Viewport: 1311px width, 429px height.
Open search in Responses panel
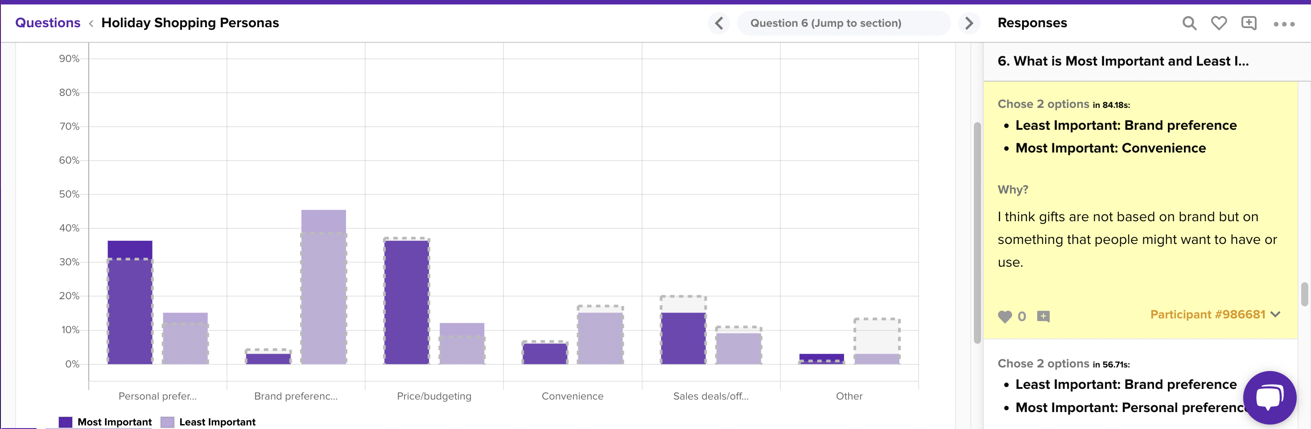pos(1189,23)
